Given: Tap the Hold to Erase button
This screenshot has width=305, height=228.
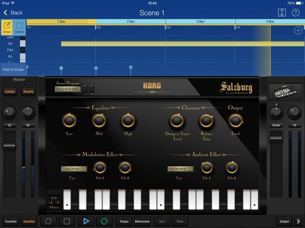Looking at the screenshot, I should [x=13, y=69].
